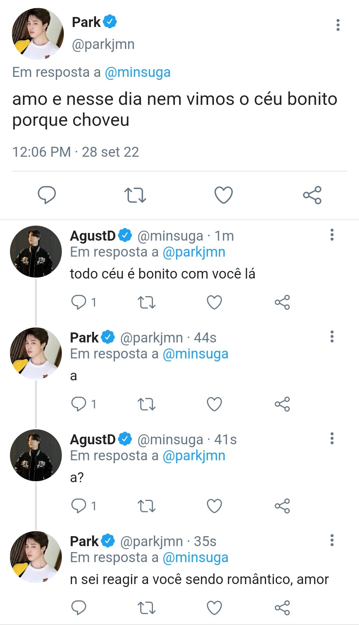
Task: Retweet AgustD's 'todo céu é bonito' reply
Action: [147, 303]
